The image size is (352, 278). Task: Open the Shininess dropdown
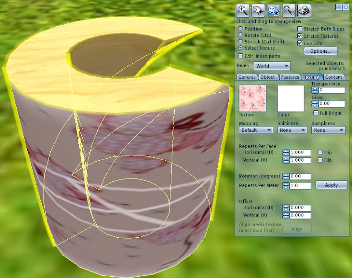coord(292,130)
